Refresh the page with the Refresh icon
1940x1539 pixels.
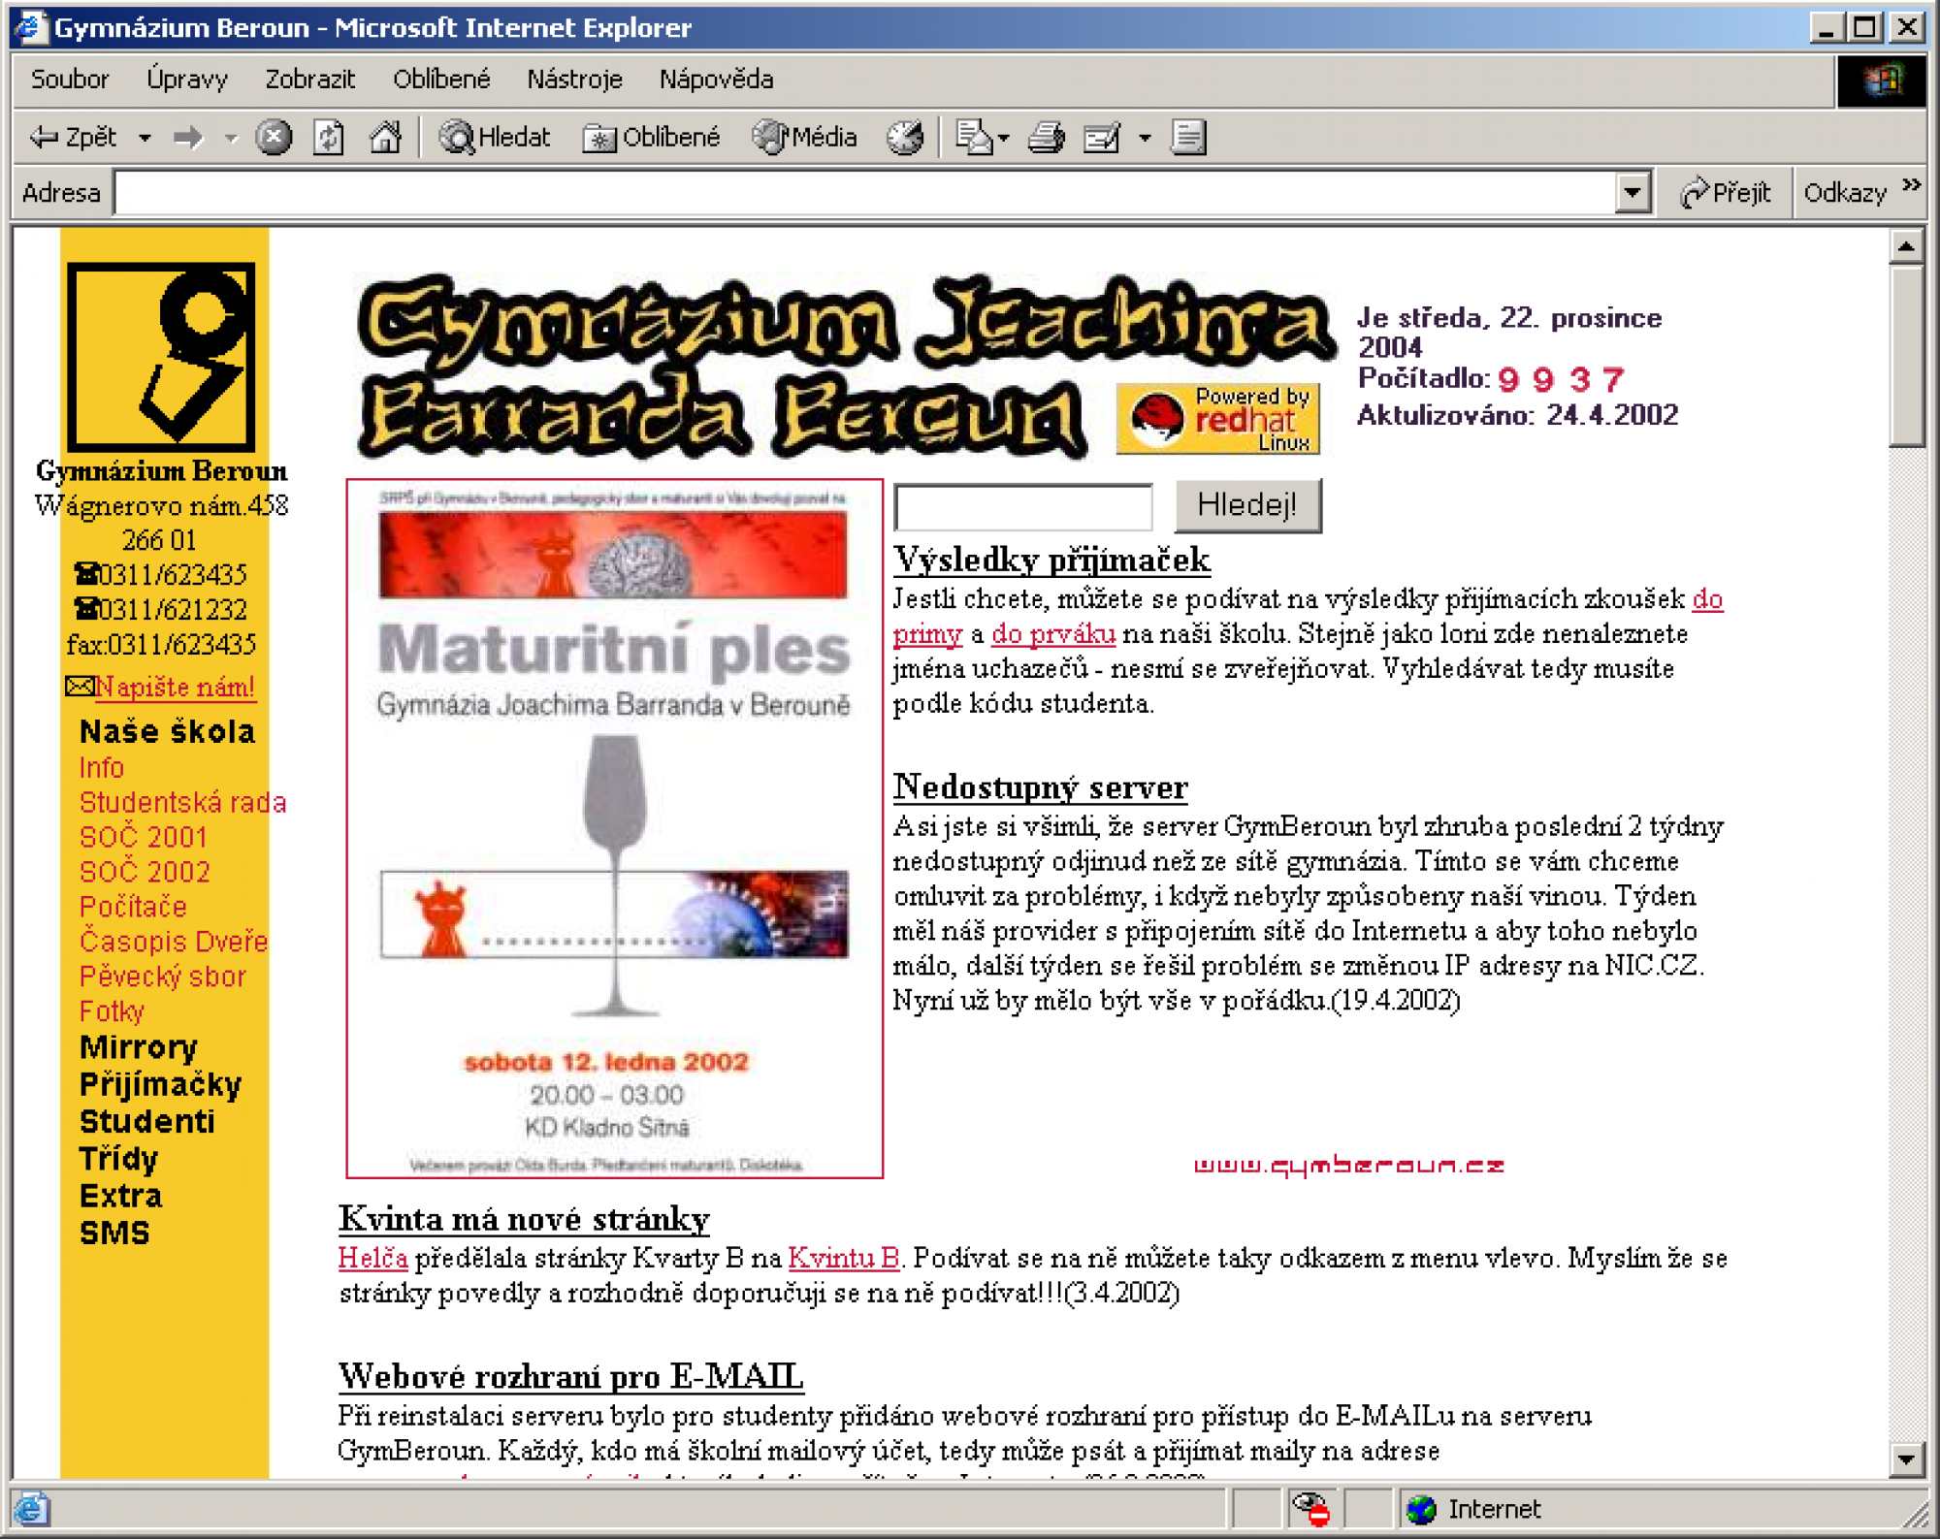pos(329,137)
